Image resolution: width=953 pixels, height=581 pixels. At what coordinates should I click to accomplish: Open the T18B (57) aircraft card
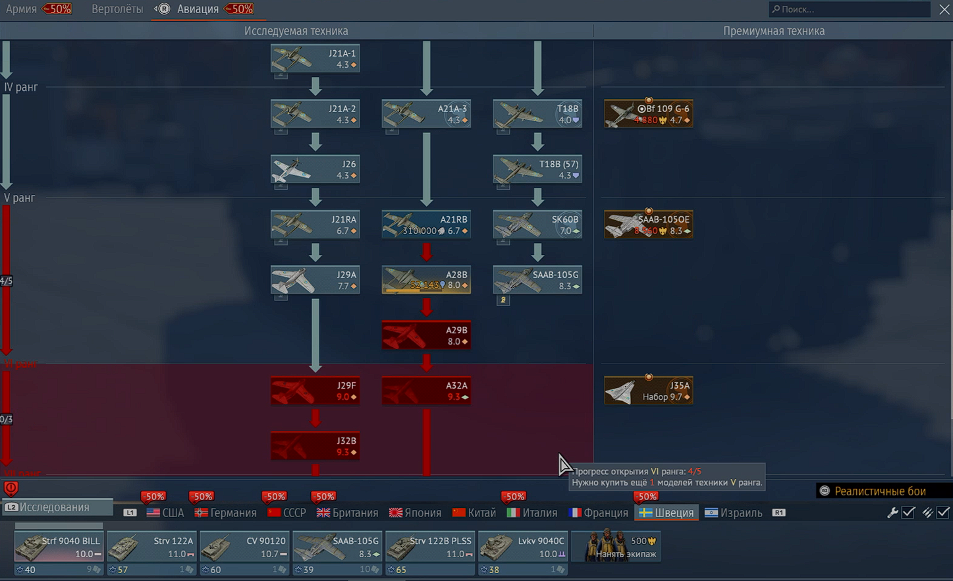(537, 169)
